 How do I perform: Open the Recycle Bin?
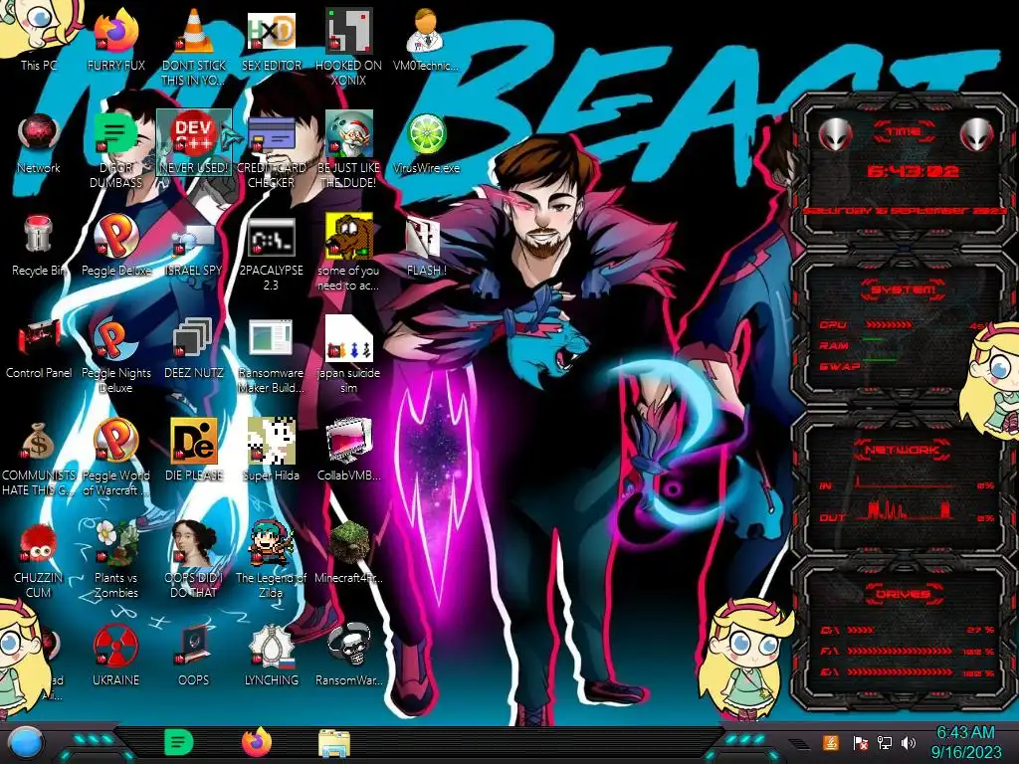pyautogui.click(x=39, y=246)
